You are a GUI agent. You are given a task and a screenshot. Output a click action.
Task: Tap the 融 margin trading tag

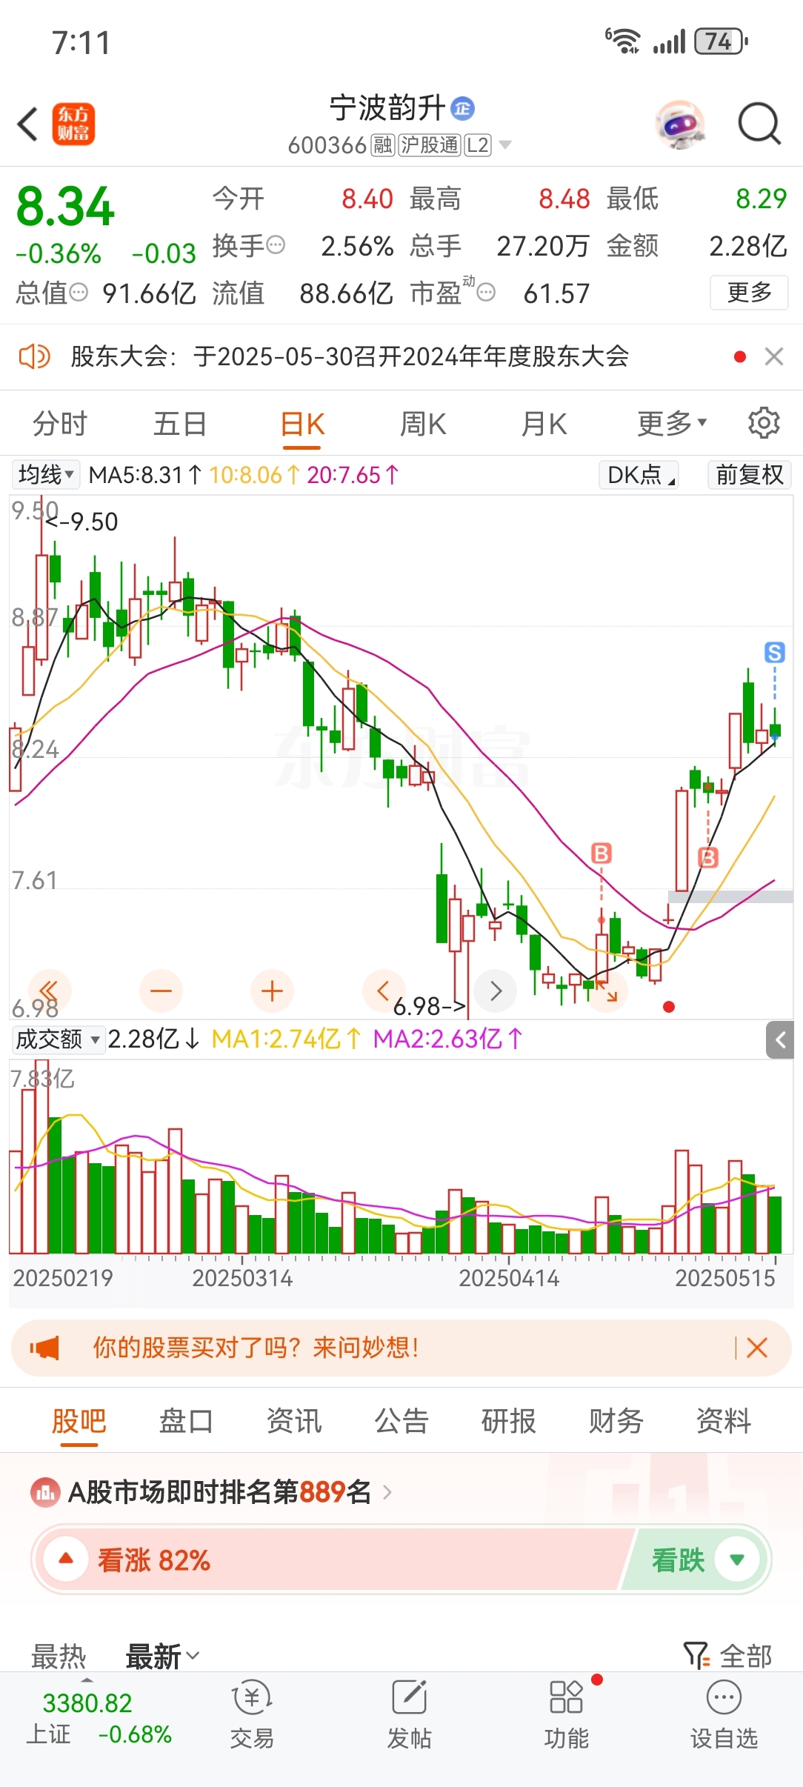[x=383, y=145]
